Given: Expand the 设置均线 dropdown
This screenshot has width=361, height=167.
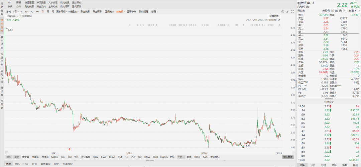Looking at the screenshot, I should point(275,16).
